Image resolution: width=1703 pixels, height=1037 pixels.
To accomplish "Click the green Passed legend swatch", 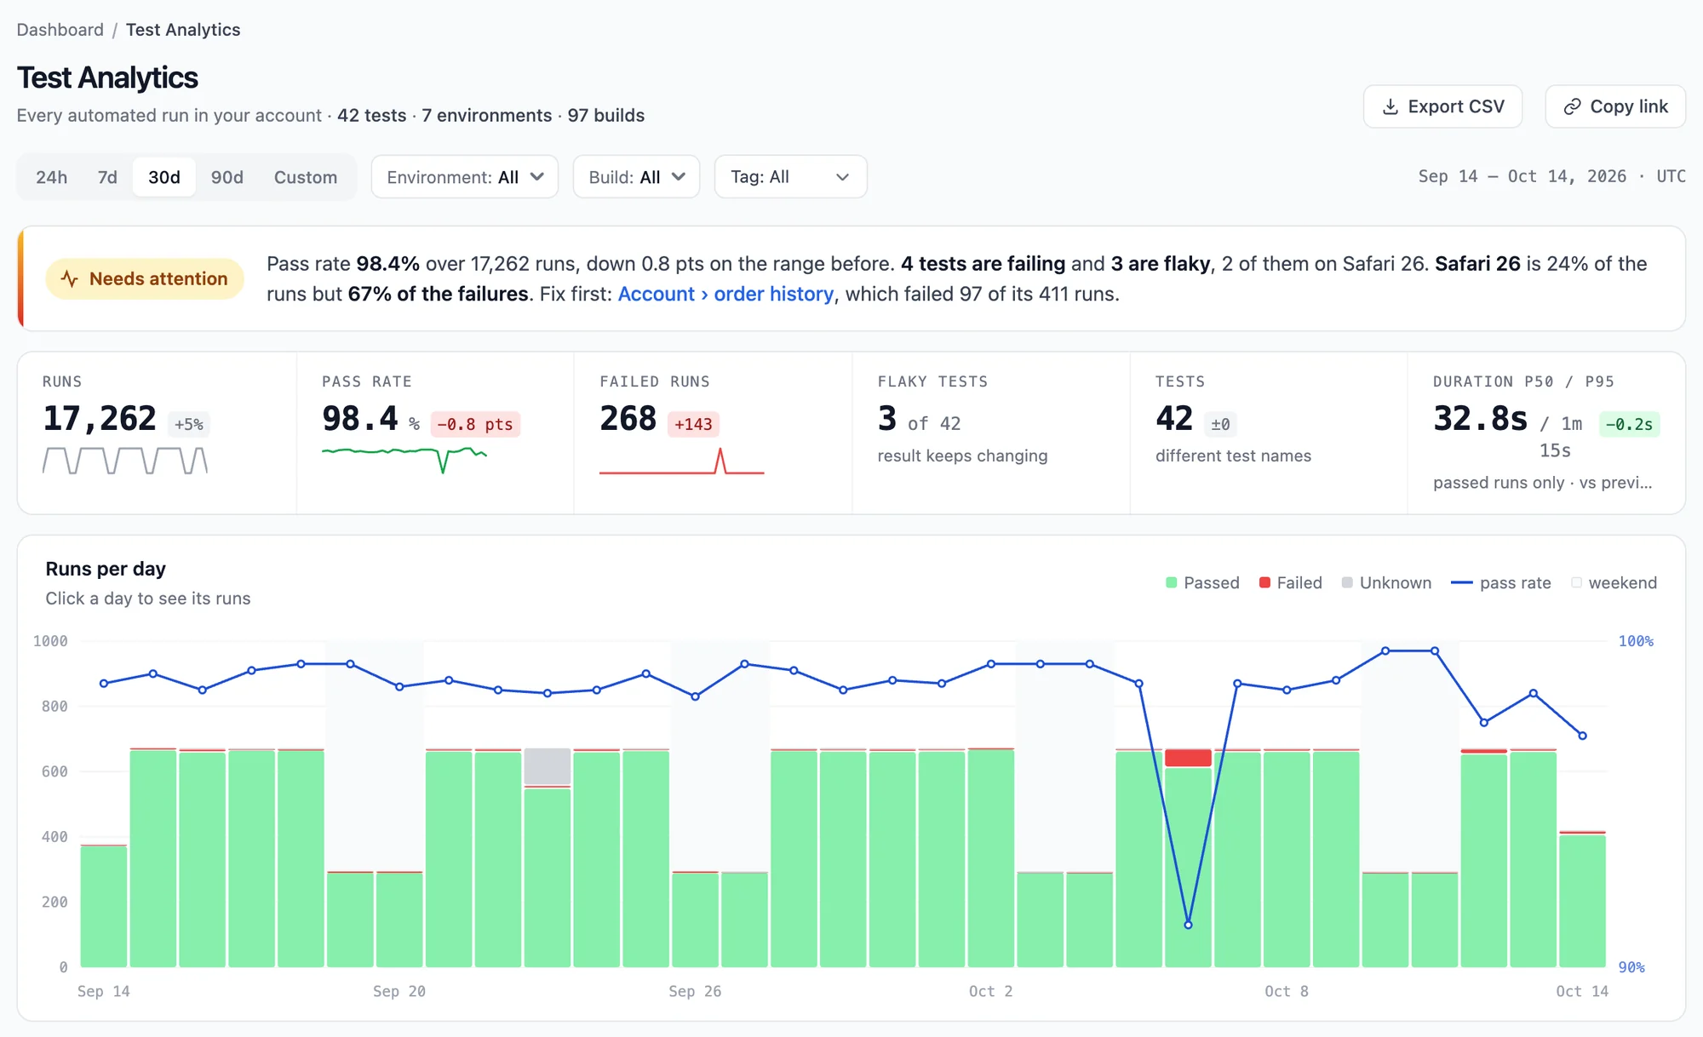I will coord(1171,582).
